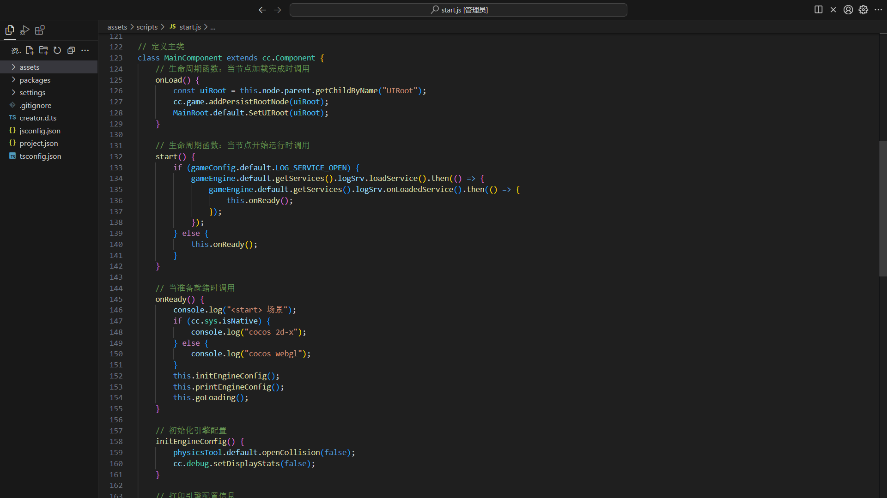
Task: Click onLoadedService on line 135
Action: (x=420, y=190)
